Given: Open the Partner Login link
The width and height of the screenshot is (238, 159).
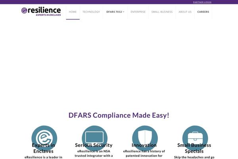Looking at the screenshot, I should coord(202,2).
